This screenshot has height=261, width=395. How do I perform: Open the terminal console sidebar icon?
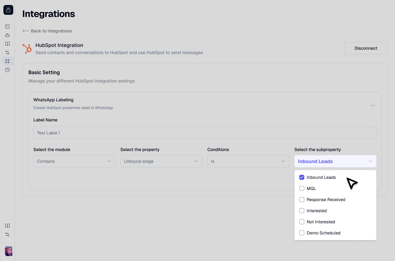click(7, 27)
